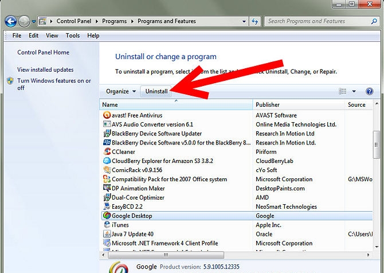The image size is (384, 273).
Task: Go to Control Panel Home
Action: [44, 52]
